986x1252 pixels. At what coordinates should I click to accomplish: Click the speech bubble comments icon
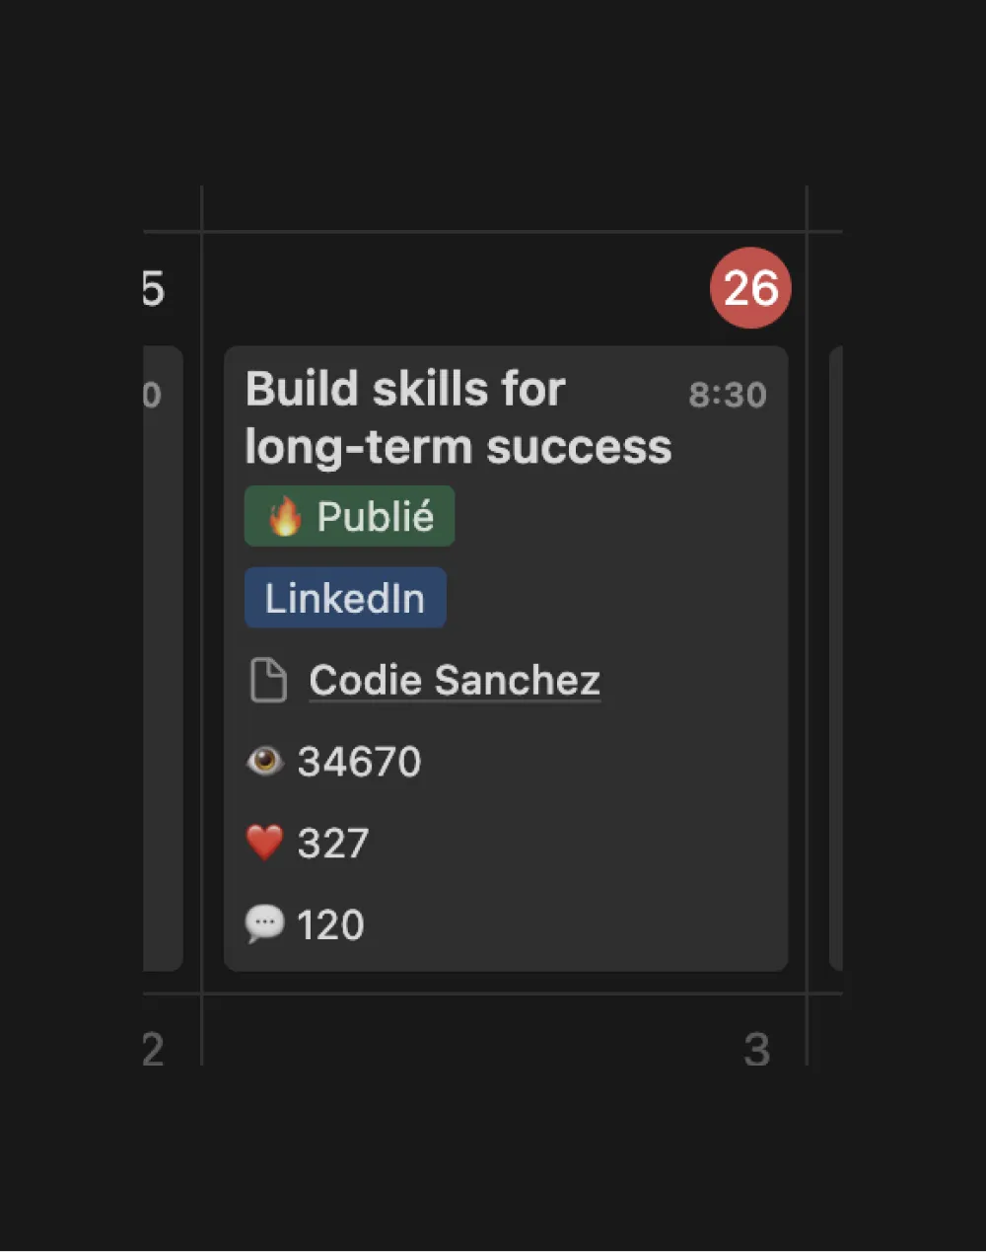(263, 923)
